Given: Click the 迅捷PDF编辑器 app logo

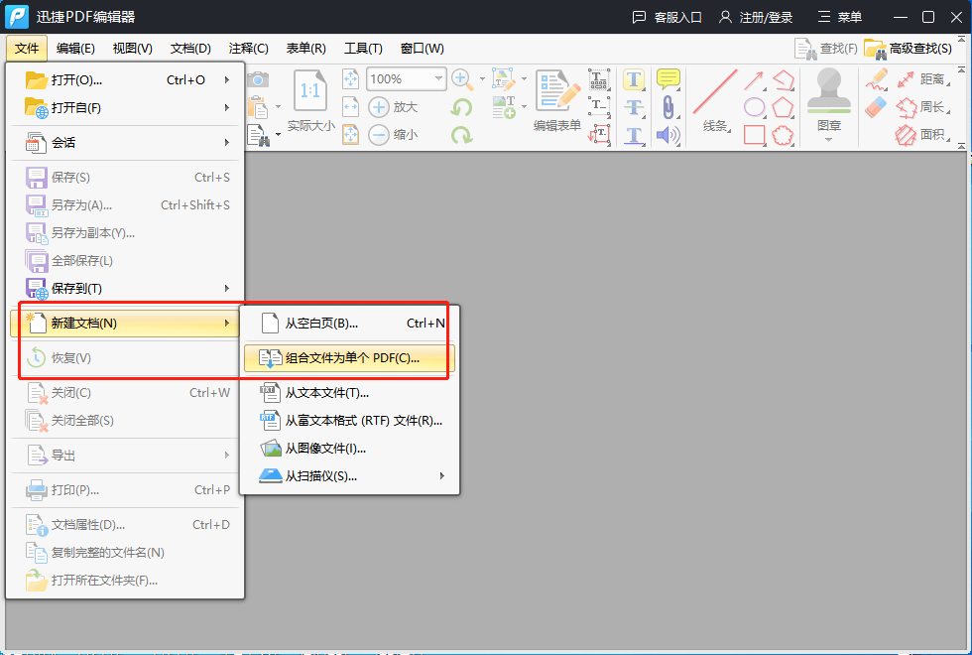Looking at the screenshot, I should click(x=17, y=17).
